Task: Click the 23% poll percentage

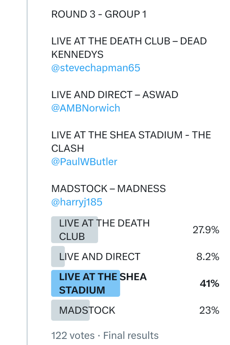Action: point(209,310)
